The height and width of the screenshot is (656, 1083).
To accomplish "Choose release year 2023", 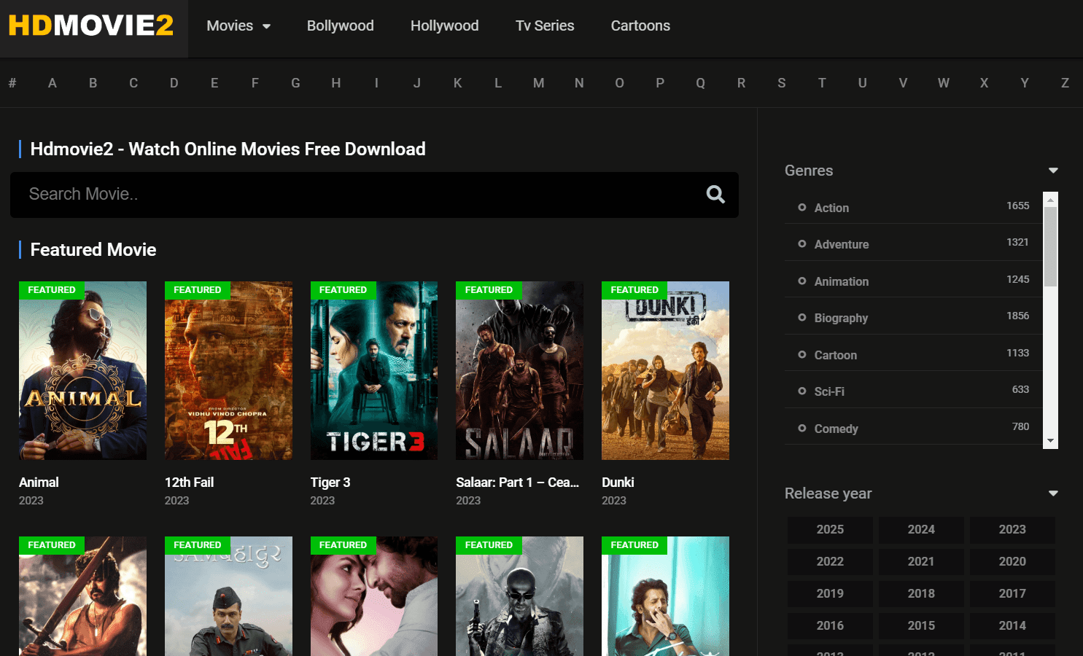I will click(1012, 529).
